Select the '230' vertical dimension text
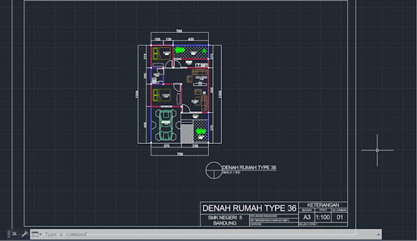This screenshot has height=241, width=417. point(145,76)
